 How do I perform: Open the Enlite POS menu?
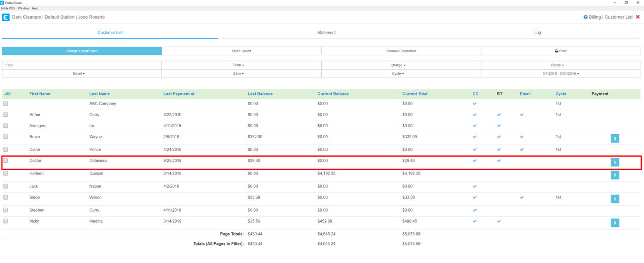[x=8, y=9]
